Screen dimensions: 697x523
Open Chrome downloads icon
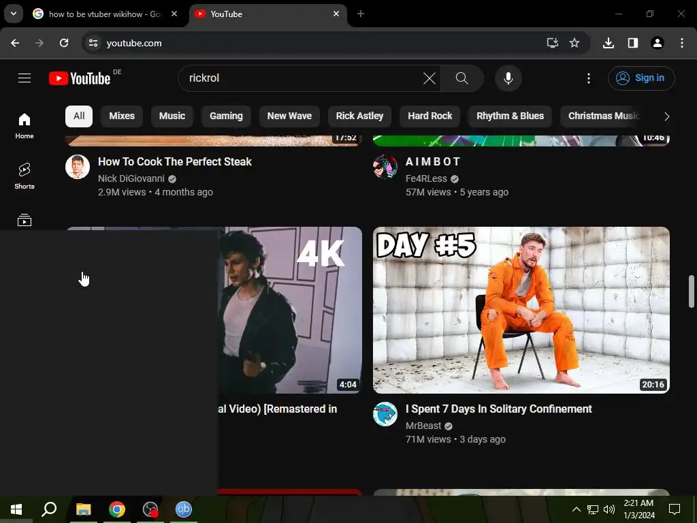click(608, 43)
